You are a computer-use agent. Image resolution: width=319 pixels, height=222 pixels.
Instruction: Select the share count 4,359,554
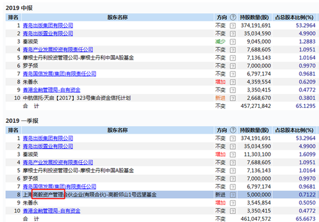click(259, 82)
